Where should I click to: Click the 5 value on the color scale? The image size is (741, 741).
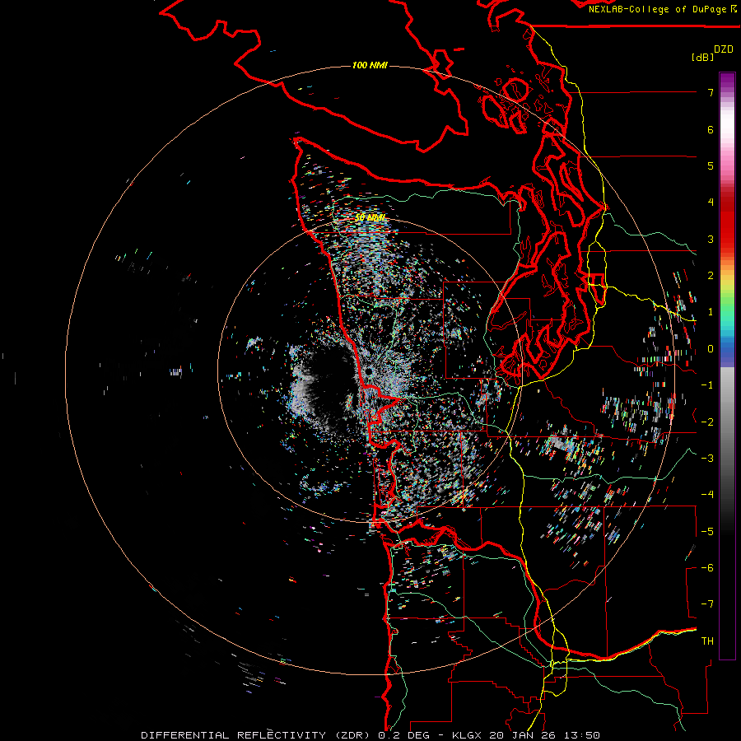pos(711,165)
